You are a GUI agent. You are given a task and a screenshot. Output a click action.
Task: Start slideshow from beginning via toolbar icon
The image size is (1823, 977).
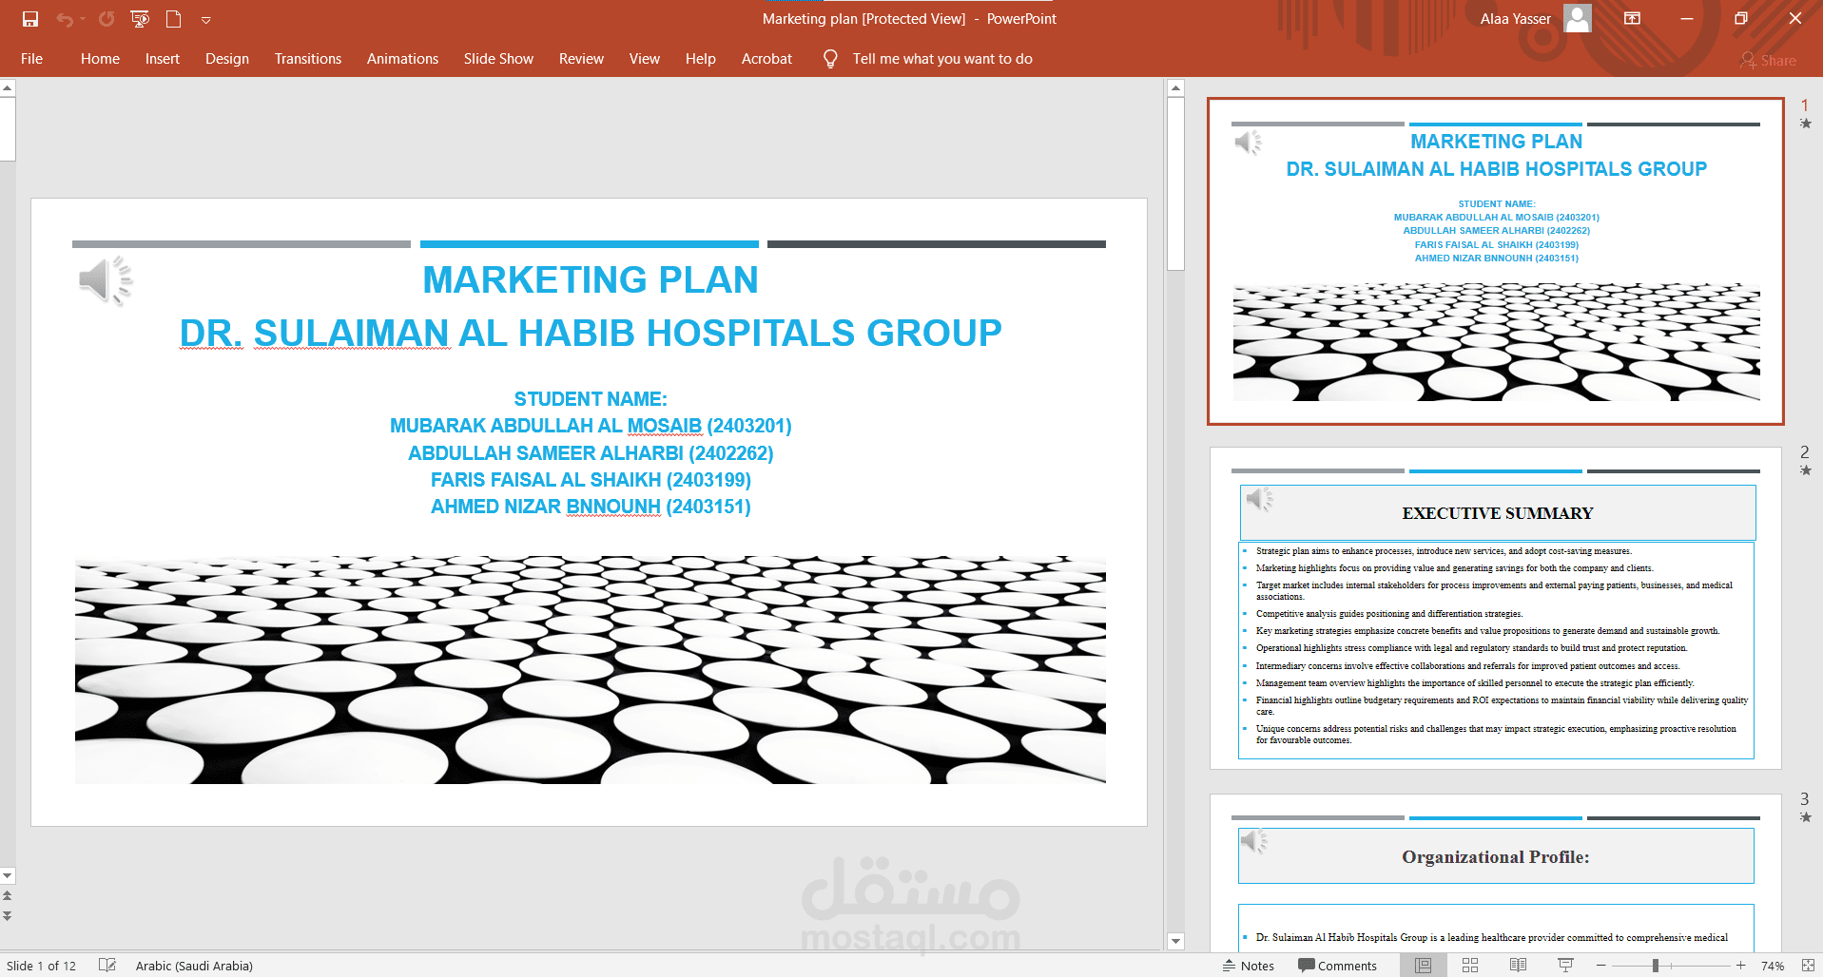tap(140, 19)
